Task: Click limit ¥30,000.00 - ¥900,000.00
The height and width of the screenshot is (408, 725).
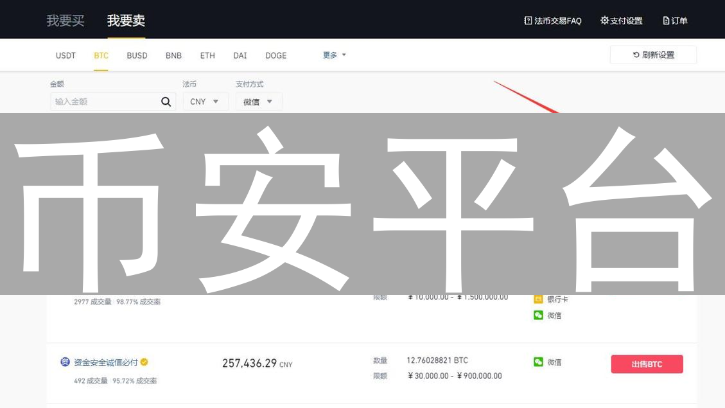Action: 455,376
